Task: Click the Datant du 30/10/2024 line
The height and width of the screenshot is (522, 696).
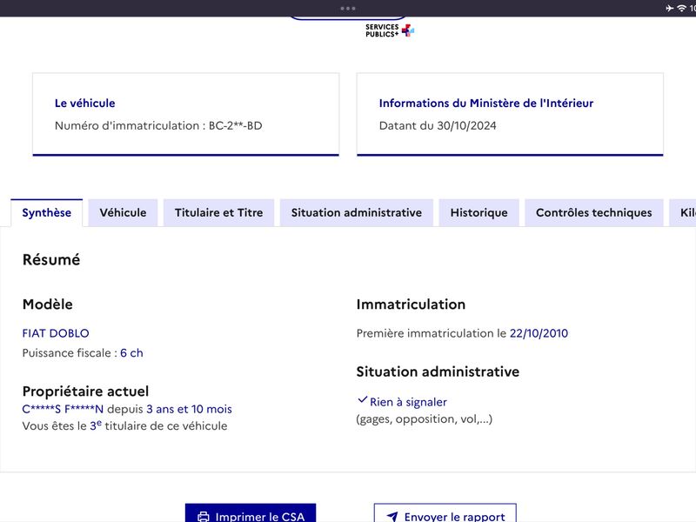Action: coord(438,125)
